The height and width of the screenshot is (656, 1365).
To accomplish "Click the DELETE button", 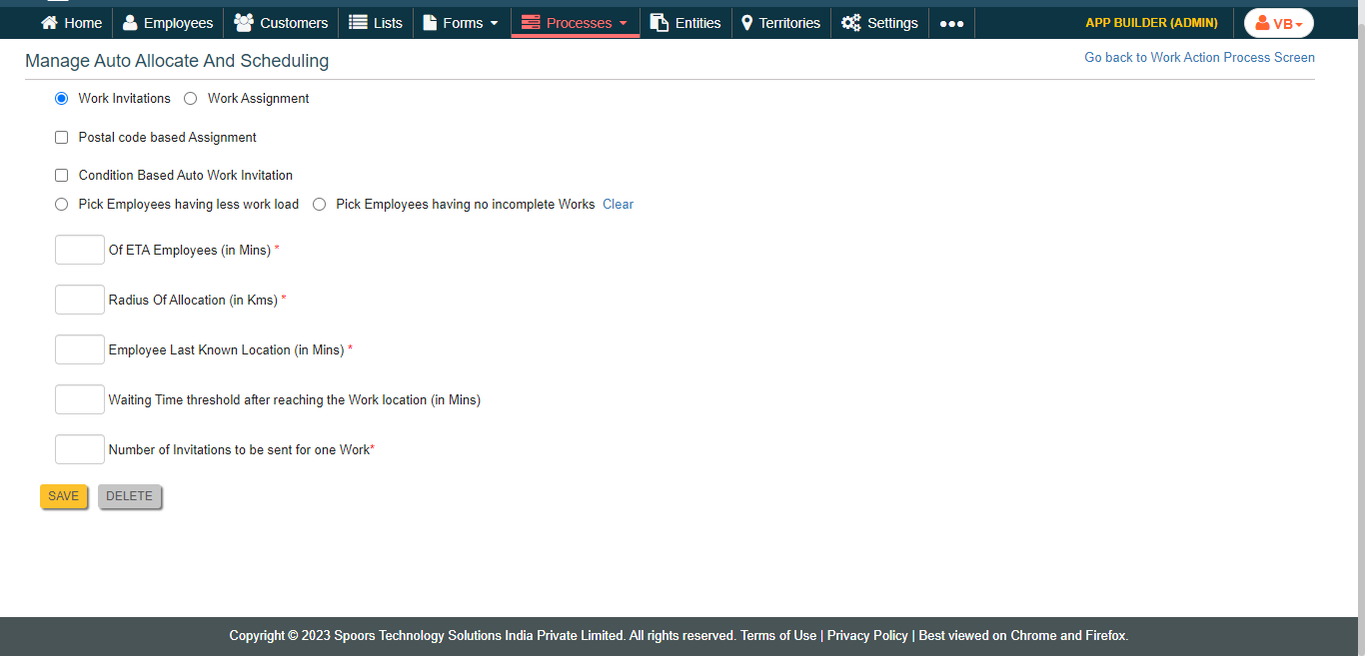I will coord(129,496).
